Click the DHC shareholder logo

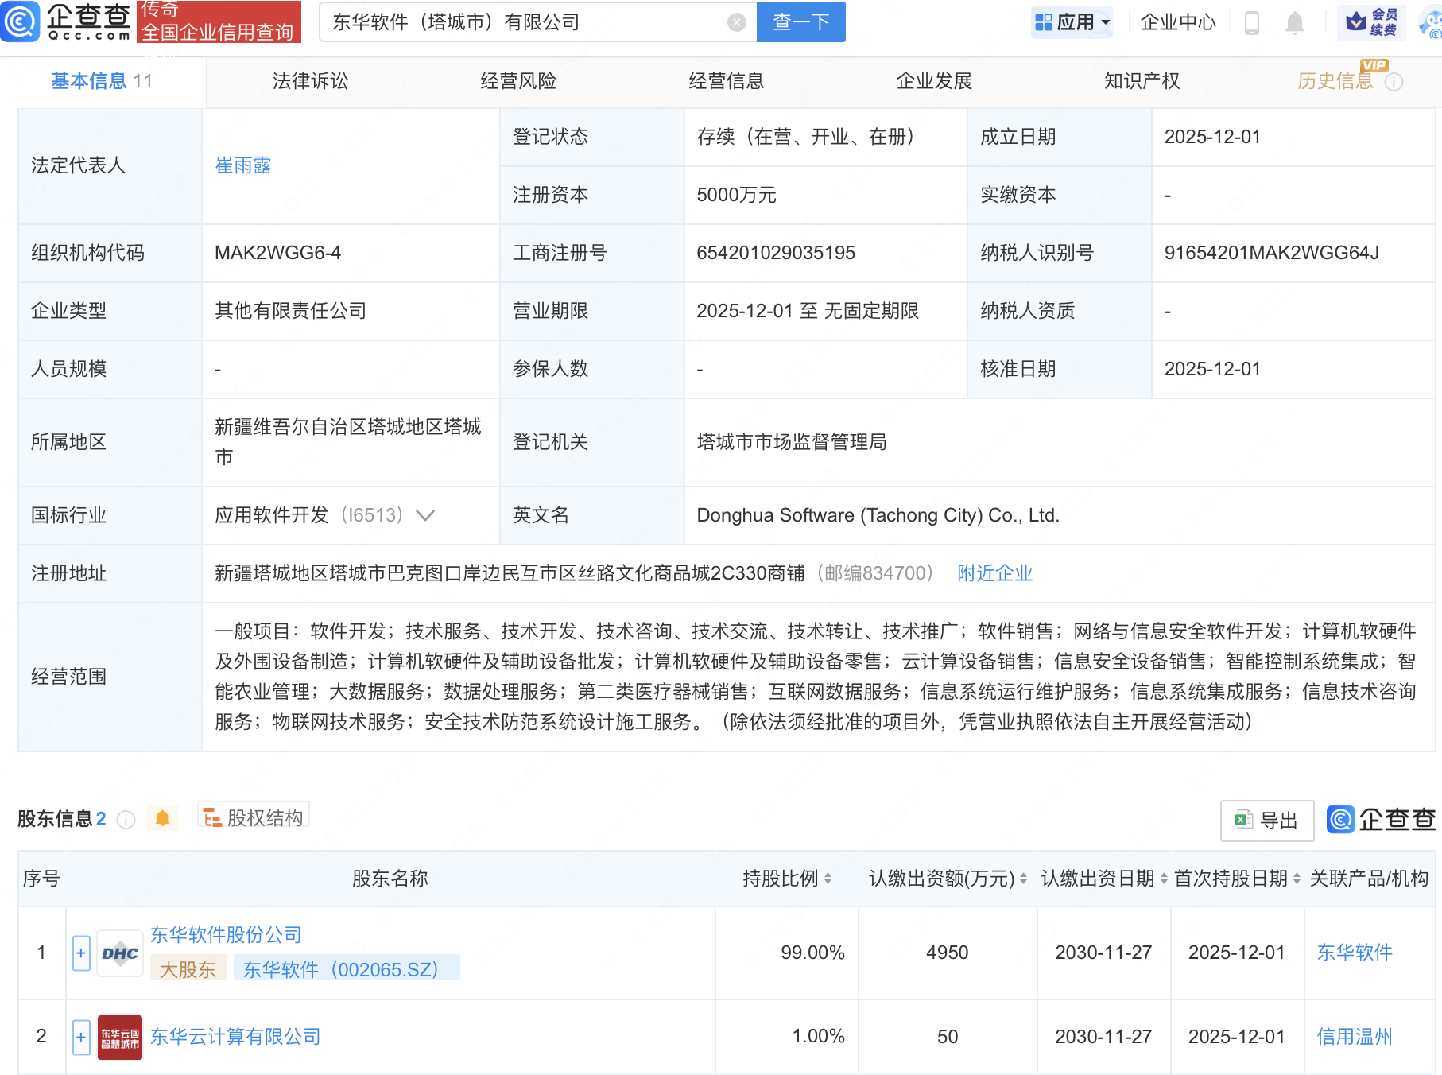[119, 953]
